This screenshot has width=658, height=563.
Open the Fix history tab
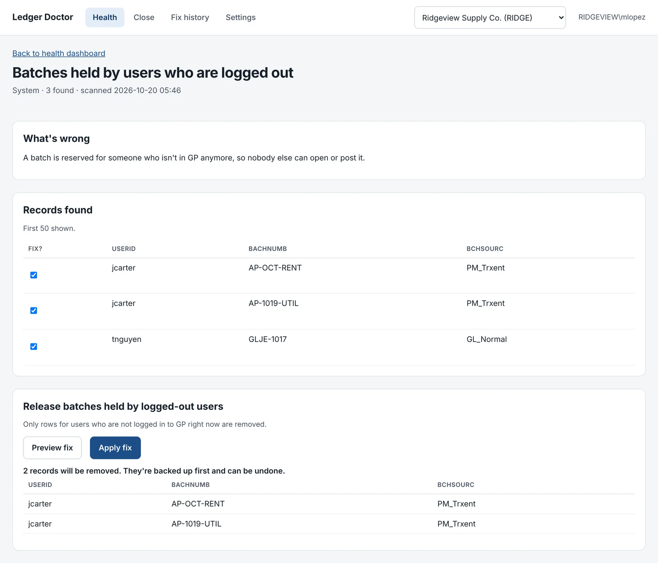point(190,17)
